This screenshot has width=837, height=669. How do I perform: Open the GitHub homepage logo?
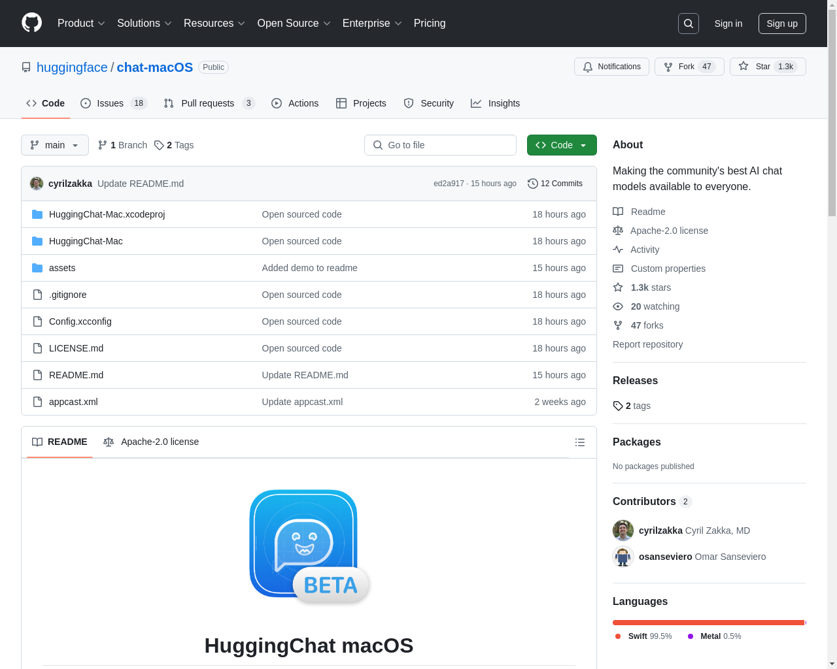tap(32, 23)
